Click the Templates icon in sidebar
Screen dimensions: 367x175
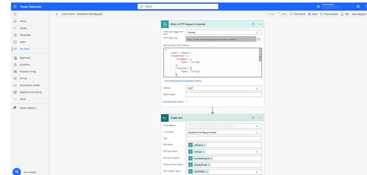point(15,35)
